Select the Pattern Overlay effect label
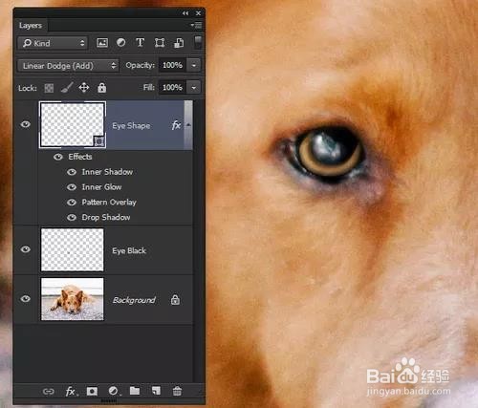 tap(109, 203)
